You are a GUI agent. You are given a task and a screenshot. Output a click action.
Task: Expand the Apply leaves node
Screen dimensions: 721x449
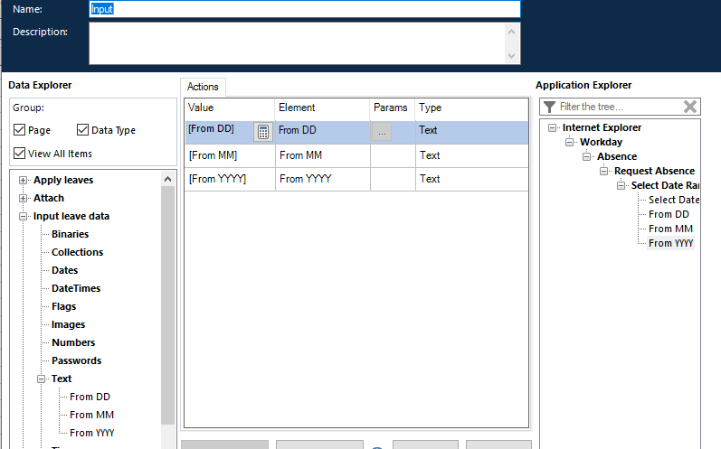(23, 180)
